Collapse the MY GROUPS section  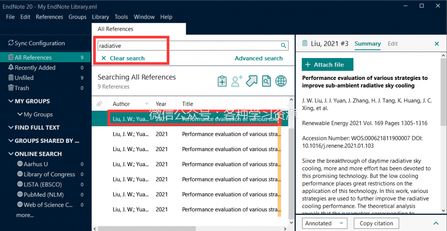pyautogui.click(x=11, y=101)
